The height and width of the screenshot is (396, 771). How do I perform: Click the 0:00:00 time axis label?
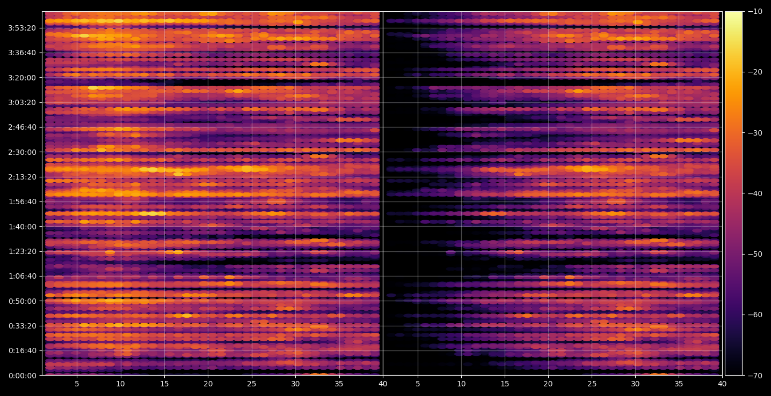22,375
